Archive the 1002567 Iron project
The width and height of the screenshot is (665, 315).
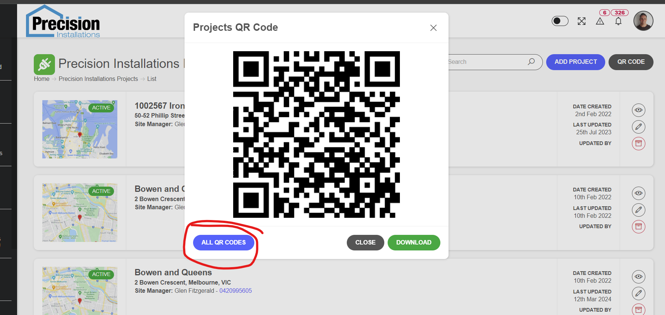click(x=639, y=143)
